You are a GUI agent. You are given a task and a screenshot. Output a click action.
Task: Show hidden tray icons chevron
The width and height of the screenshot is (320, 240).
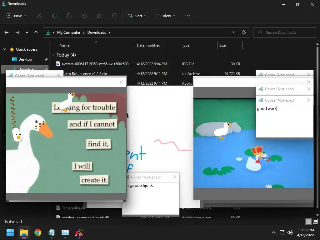pos(274,232)
